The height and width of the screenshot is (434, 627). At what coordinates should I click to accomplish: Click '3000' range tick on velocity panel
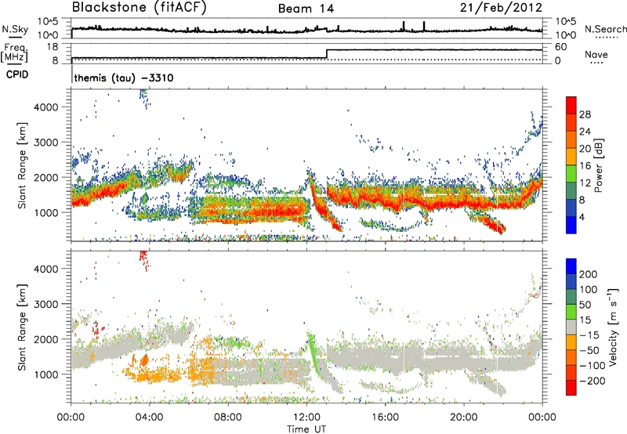pyautogui.click(x=45, y=304)
